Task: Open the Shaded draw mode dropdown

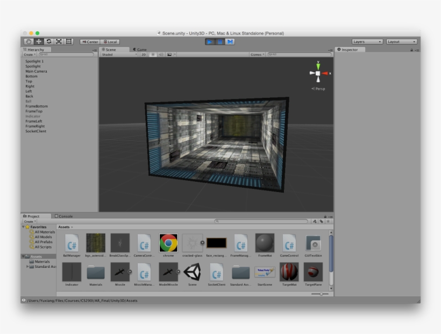Action: [x=119, y=54]
